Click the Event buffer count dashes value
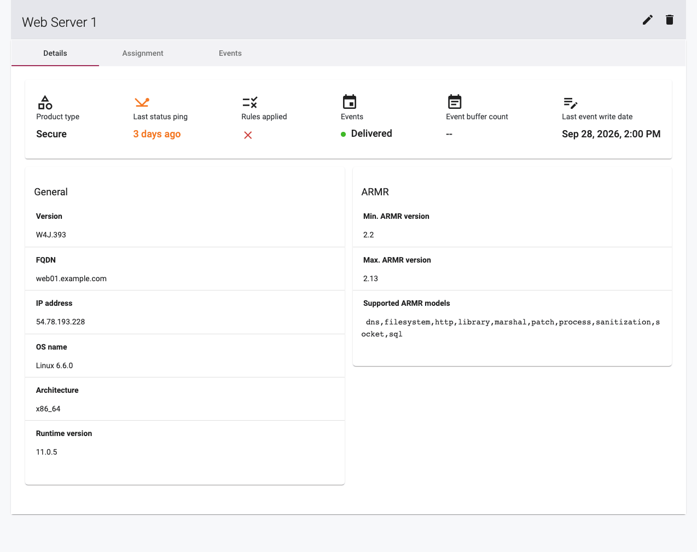Viewport: 697px width, 552px height. [x=449, y=135]
